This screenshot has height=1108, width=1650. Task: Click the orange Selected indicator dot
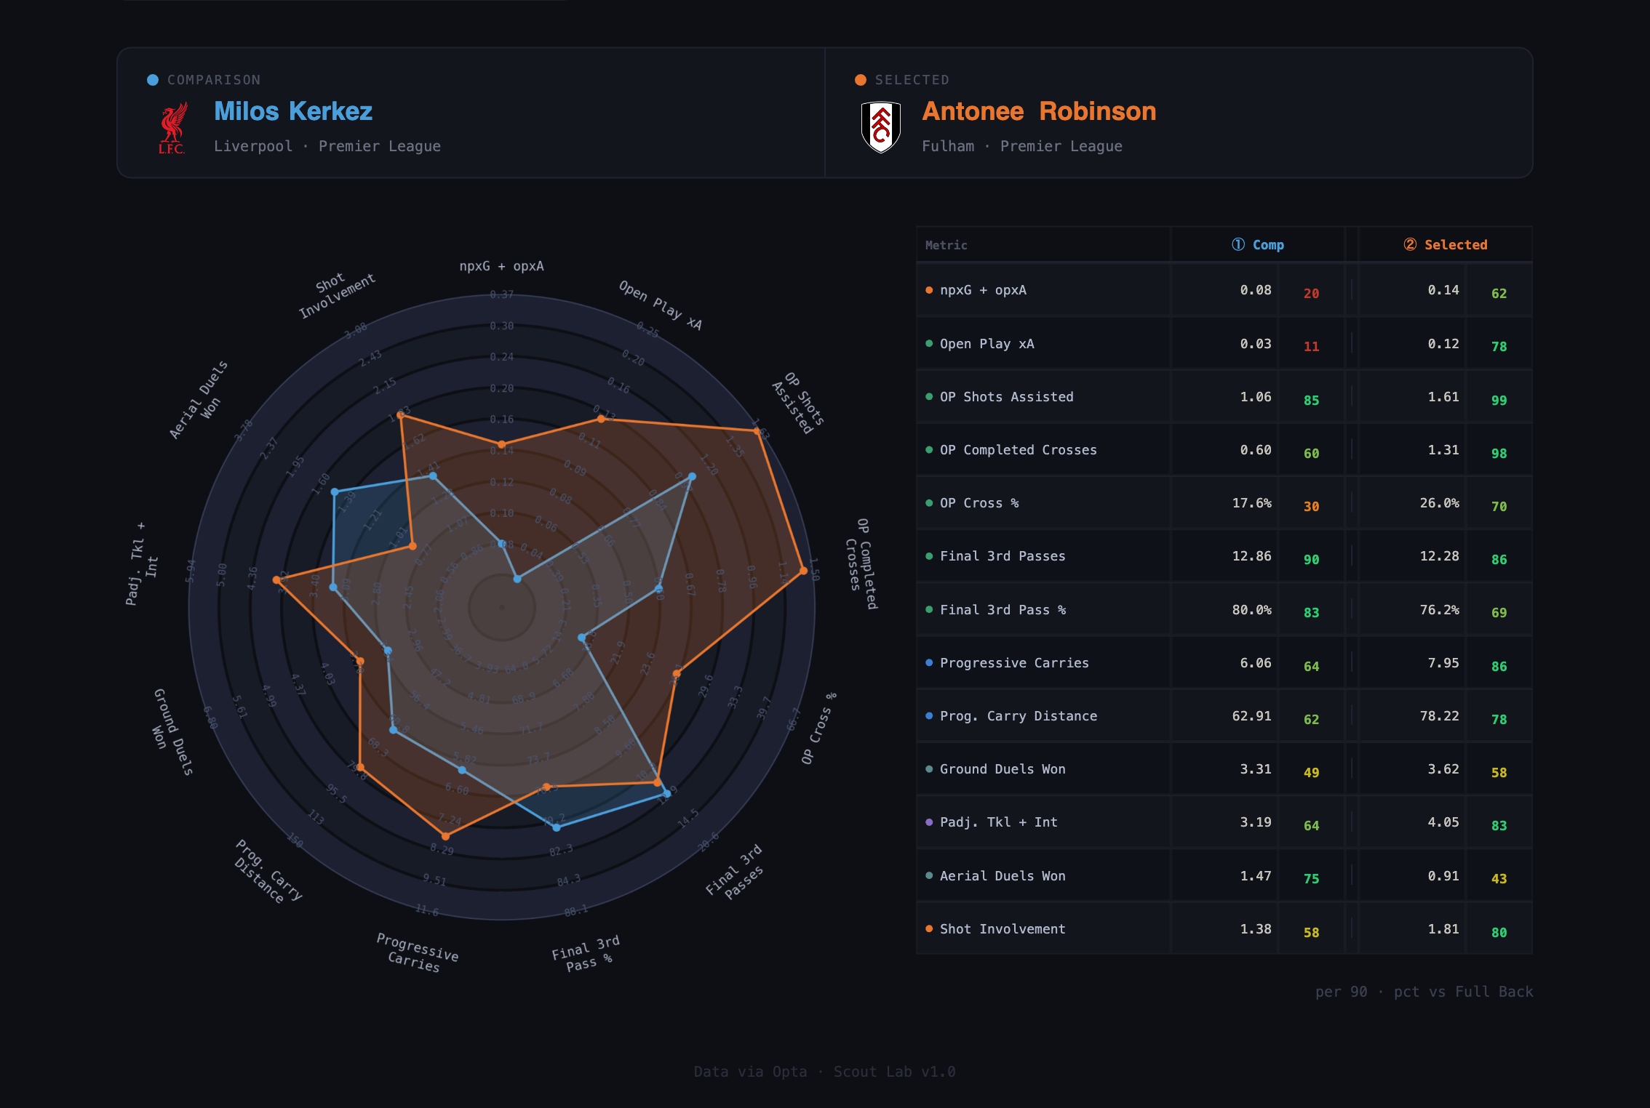pyautogui.click(x=861, y=80)
